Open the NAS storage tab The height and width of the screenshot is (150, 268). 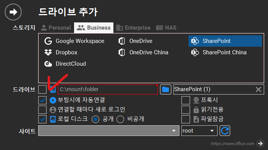[166, 28]
